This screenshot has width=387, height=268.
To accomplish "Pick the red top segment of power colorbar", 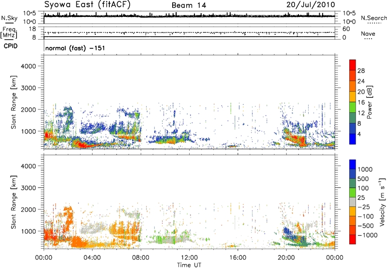I will [353, 65].
